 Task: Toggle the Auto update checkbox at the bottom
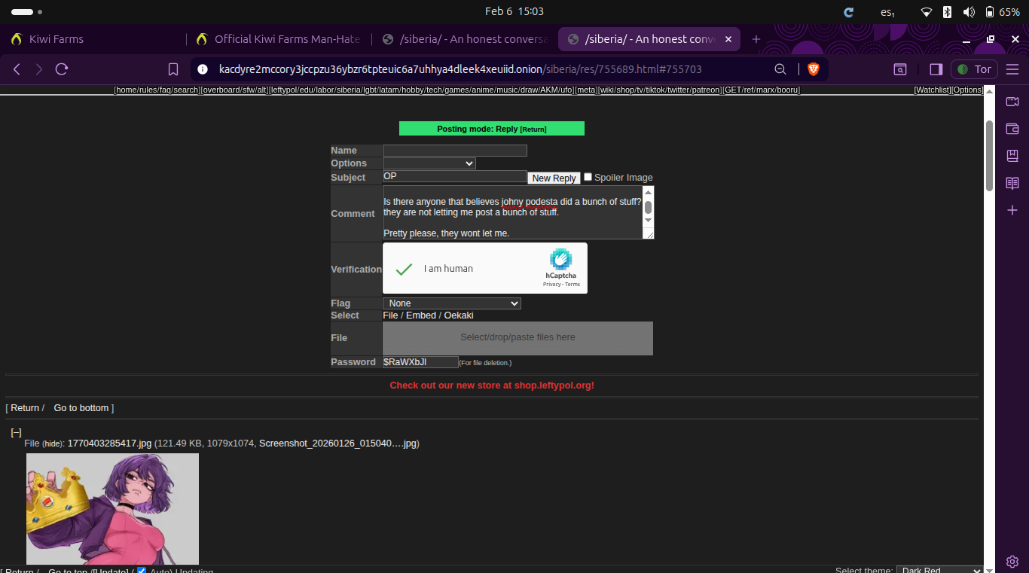[142, 571]
